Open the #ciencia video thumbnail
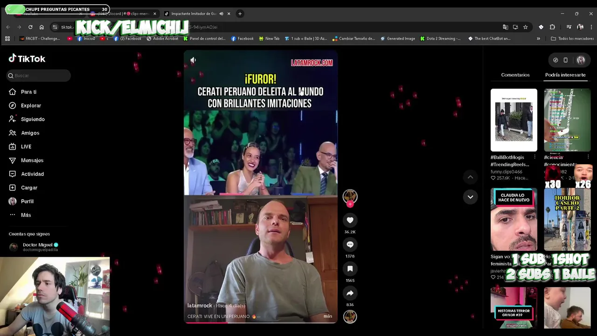The width and height of the screenshot is (597, 336). (567, 120)
